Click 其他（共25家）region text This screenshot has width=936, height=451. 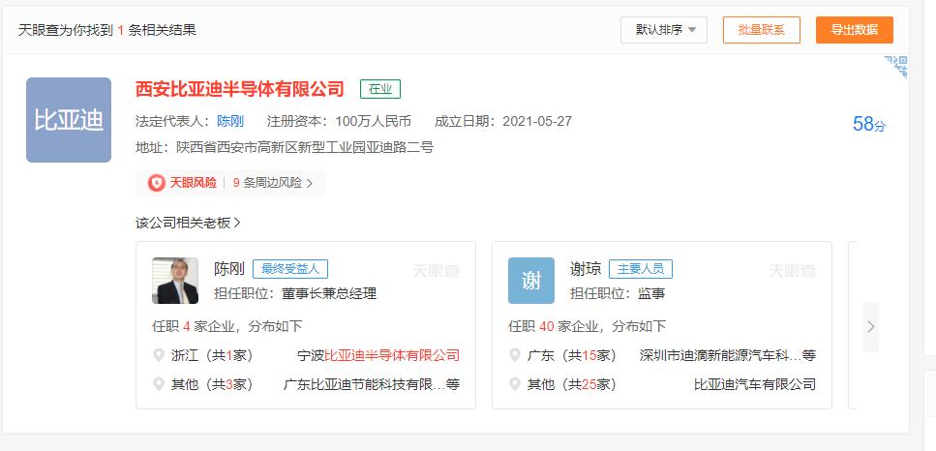click(571, 384)
